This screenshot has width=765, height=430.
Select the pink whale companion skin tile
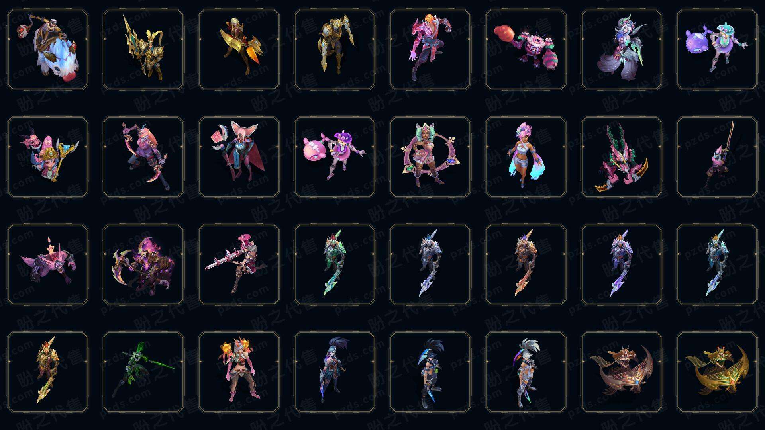tap(335, 157)
